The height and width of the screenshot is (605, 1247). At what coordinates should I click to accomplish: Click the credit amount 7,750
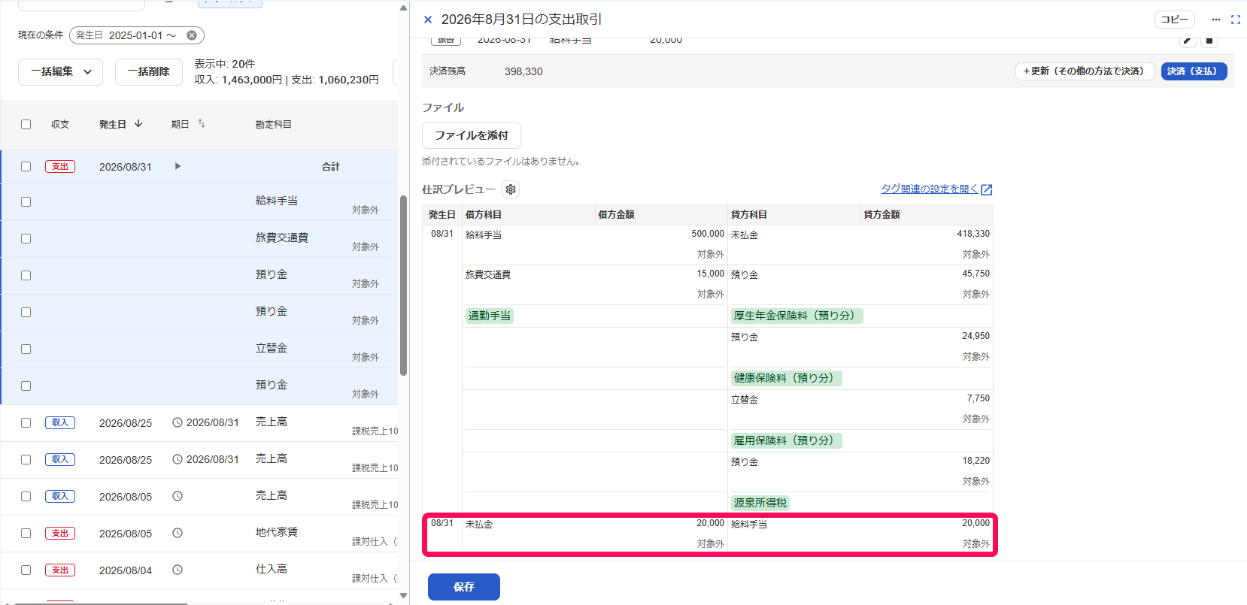click(978, 398)
